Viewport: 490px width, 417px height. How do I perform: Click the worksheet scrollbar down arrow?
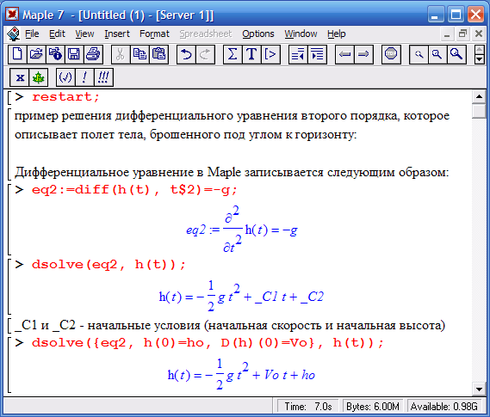479,389
